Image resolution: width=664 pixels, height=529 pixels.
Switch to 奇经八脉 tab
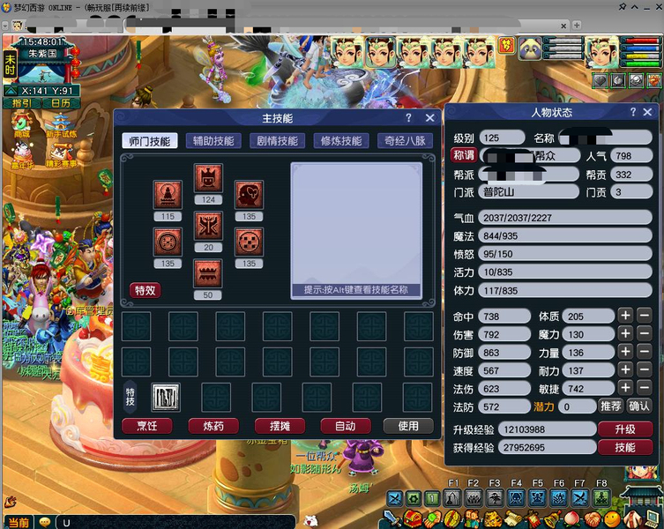point(405,141)
